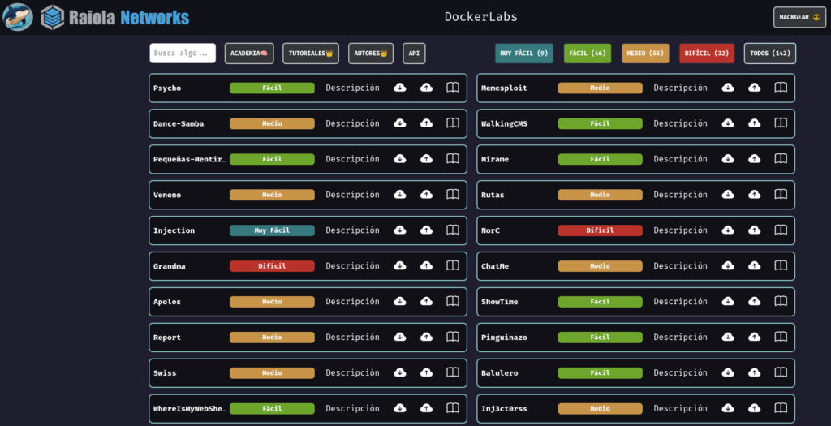Select the ChatMe machine name

[495, 266]
